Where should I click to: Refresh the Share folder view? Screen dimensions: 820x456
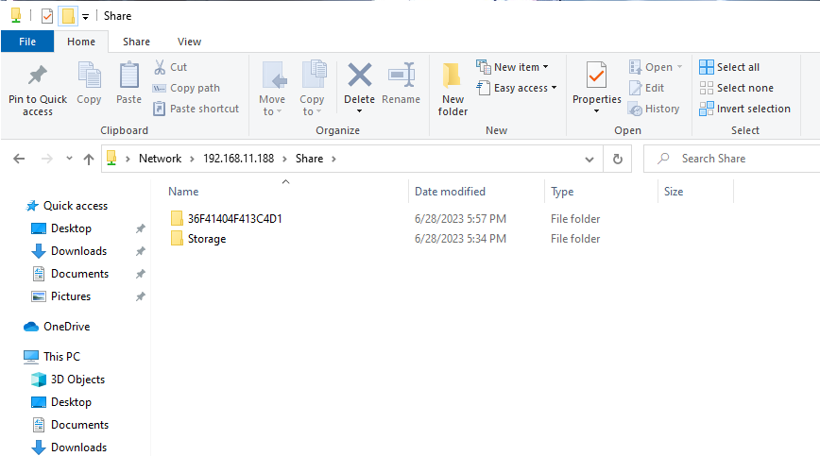[x=618, y=159]
